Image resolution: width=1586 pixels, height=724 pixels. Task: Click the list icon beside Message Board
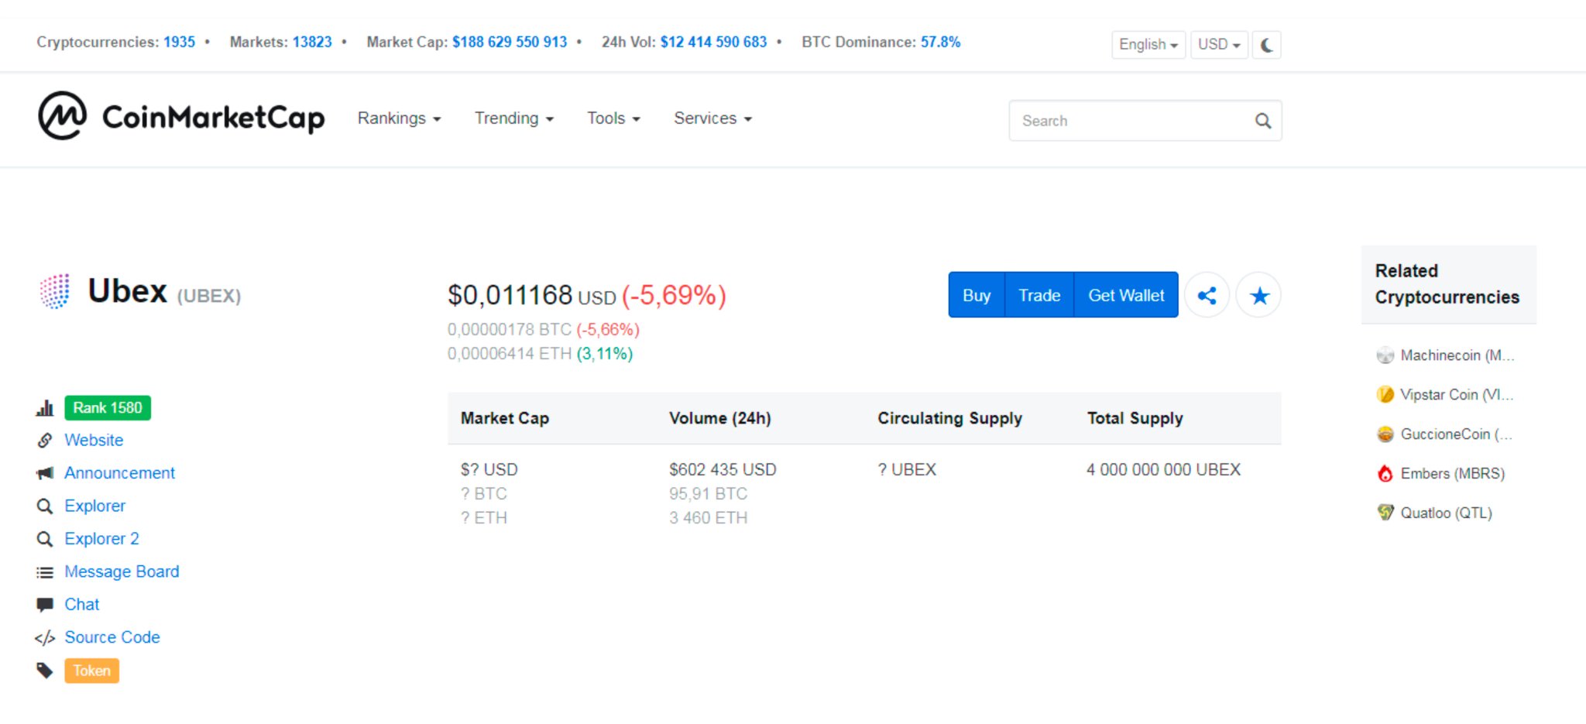pyautogui.click(x=45, y=572)
